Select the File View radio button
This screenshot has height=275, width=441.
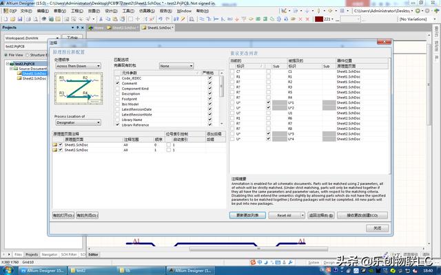[x=6, y=55]
